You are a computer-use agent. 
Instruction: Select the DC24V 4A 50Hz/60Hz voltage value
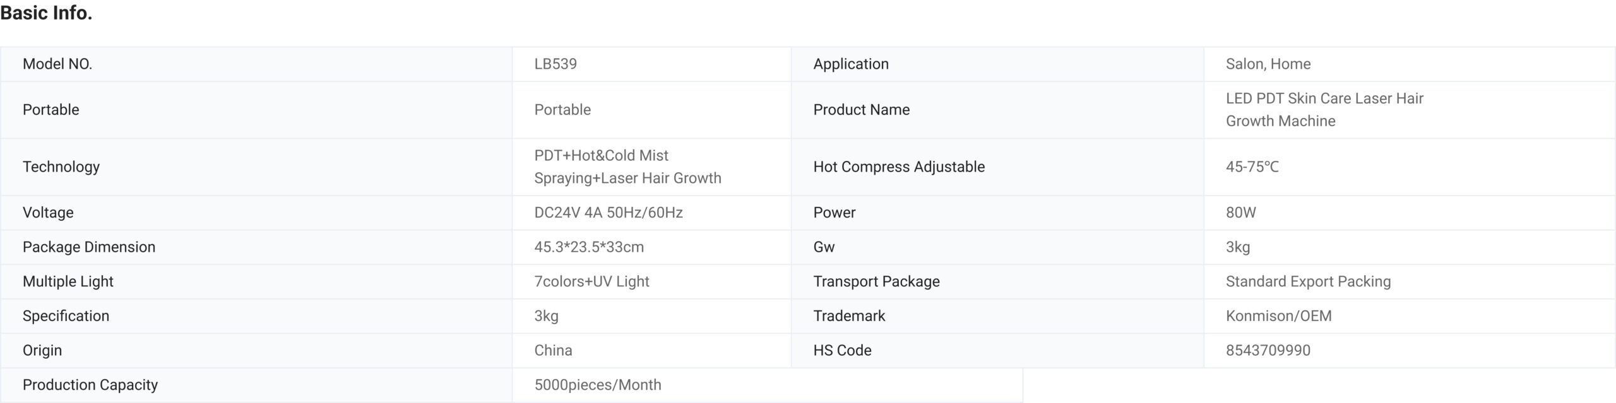pyautogui.click(x=609, y=213)
